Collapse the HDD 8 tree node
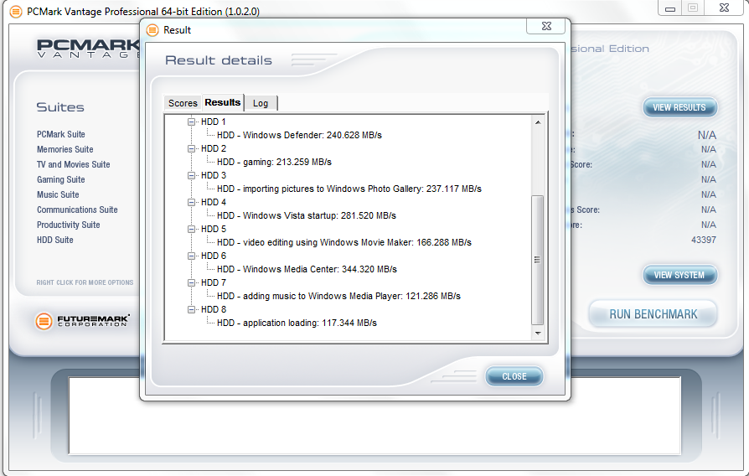The height and width of the screenshot is (476, 749). point(191,309)
